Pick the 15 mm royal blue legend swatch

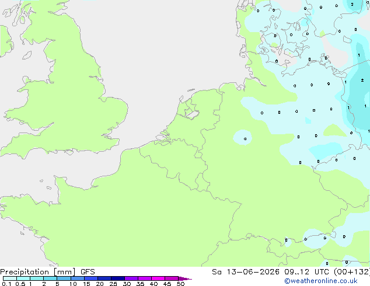(91, 278)
